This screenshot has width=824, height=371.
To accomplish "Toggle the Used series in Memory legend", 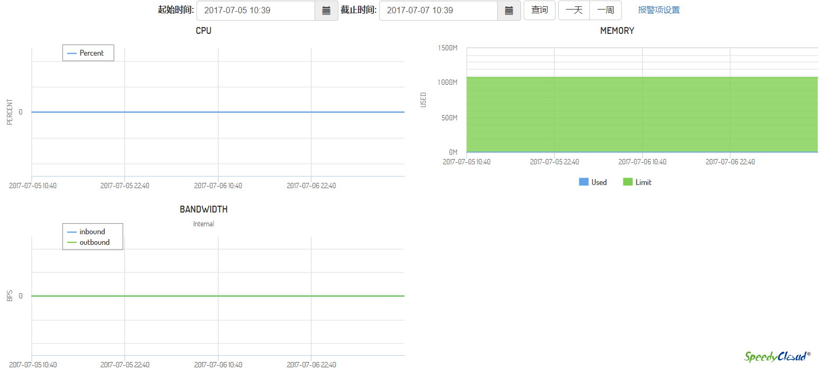I will [x=593, y=182].
